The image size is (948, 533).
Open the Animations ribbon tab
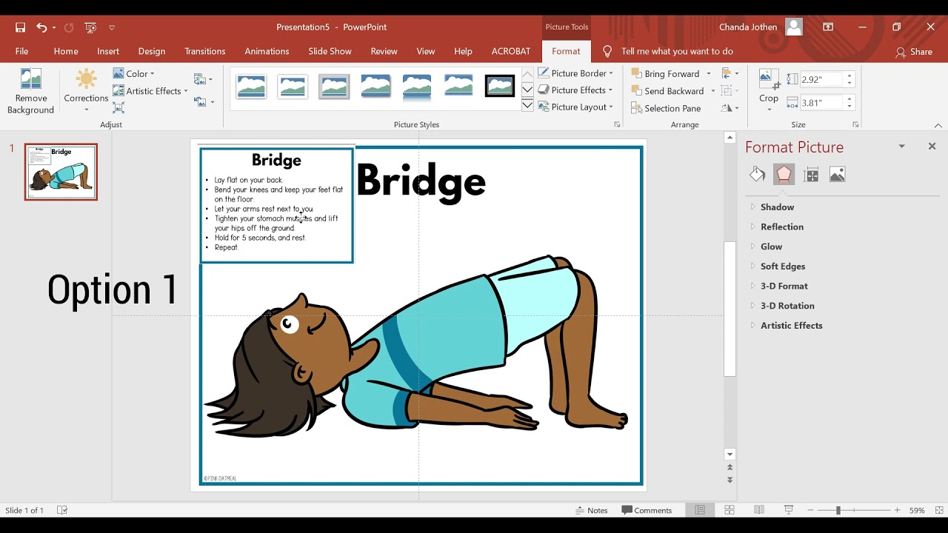(x=267, y=51)
